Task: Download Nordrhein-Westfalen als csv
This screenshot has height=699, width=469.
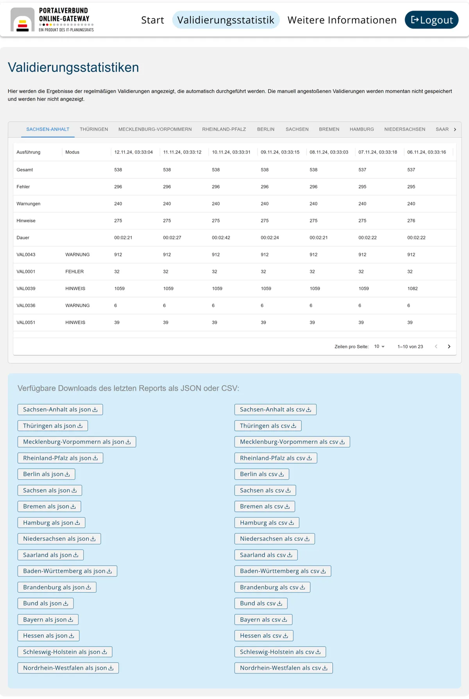Action: click(x=284, y=668)
